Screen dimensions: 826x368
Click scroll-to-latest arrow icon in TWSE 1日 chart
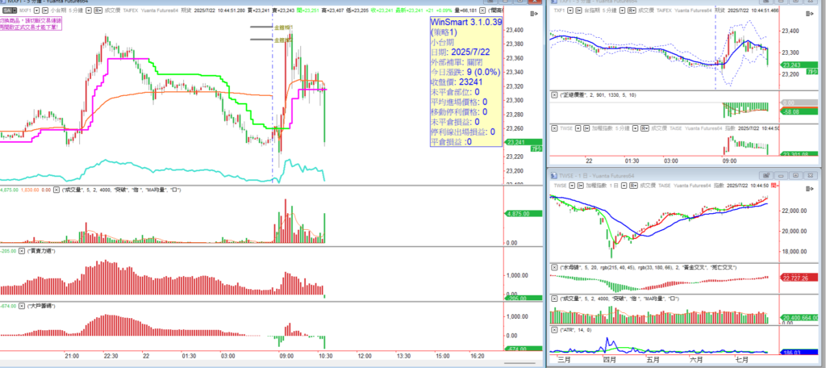point(810,189)
